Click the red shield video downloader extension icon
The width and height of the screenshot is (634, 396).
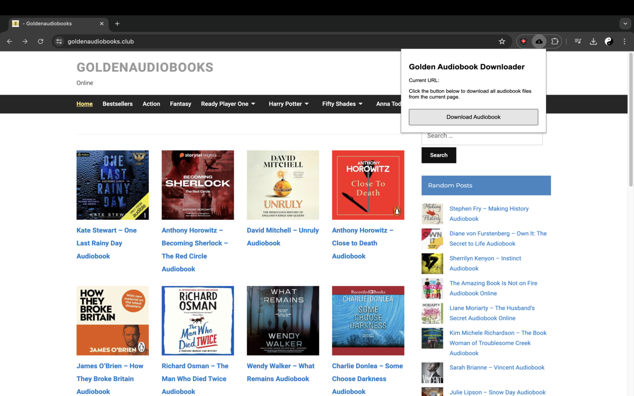pos(524,41)
